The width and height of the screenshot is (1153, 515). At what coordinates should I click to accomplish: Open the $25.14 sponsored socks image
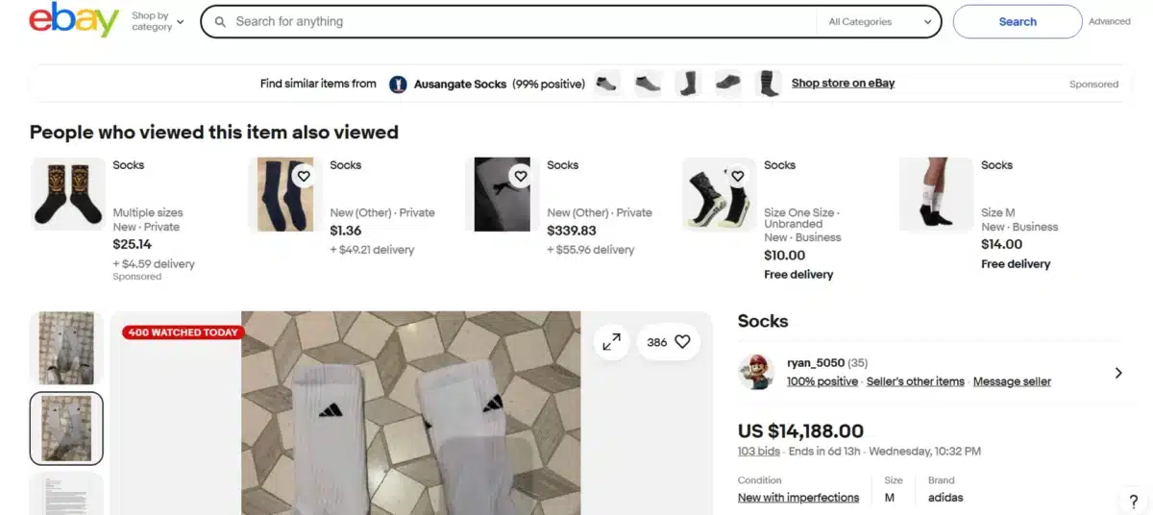[68, 195]
